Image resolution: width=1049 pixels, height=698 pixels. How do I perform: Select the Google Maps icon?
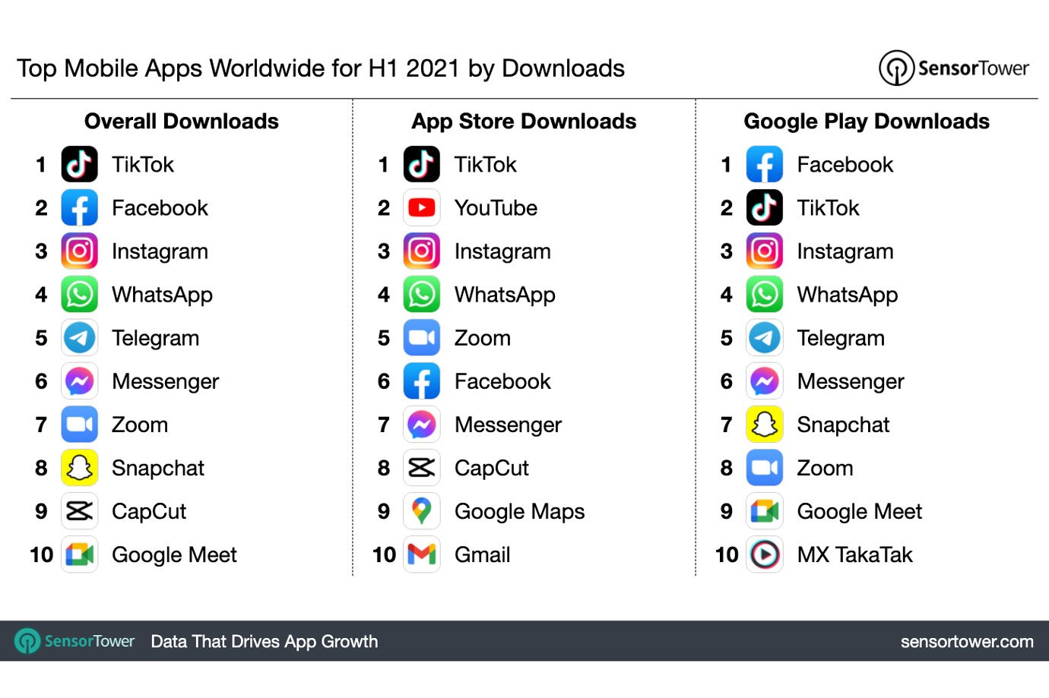[422, 511]
